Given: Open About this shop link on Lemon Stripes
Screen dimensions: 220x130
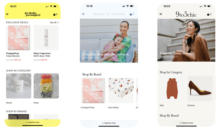Looking at the screenshot, I should click(x=92, y=58).
